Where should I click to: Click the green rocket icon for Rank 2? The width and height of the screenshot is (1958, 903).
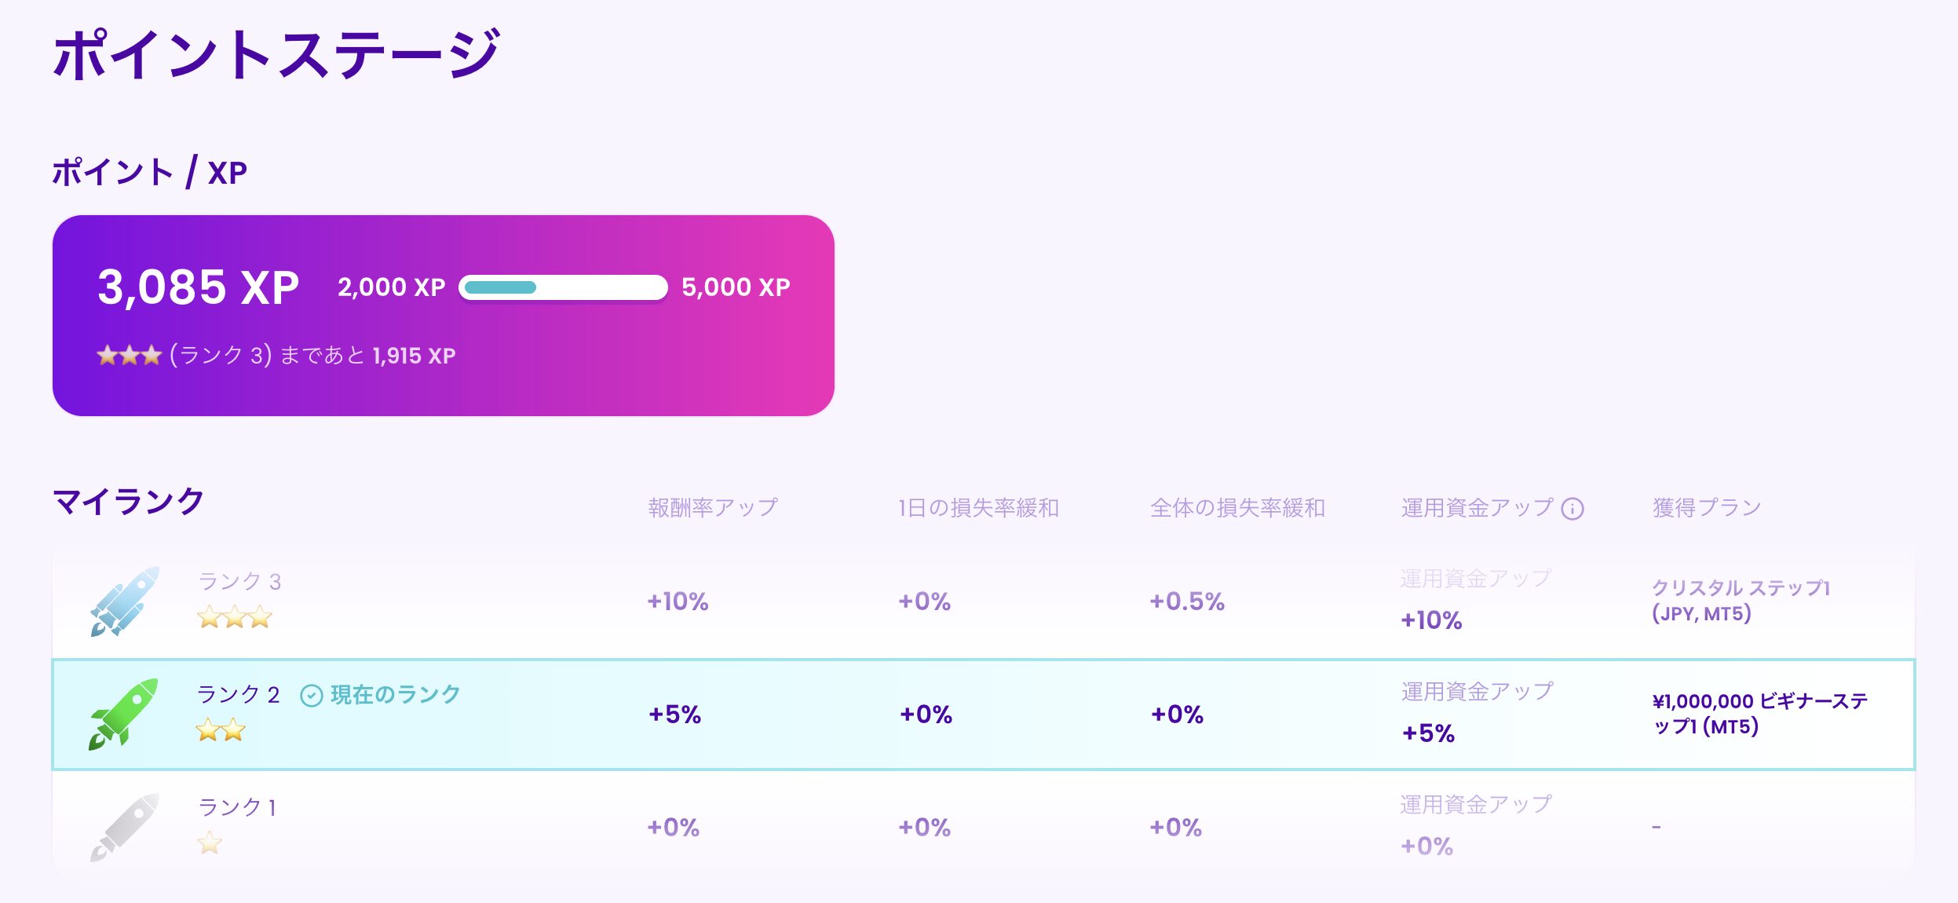pos(123,714)
